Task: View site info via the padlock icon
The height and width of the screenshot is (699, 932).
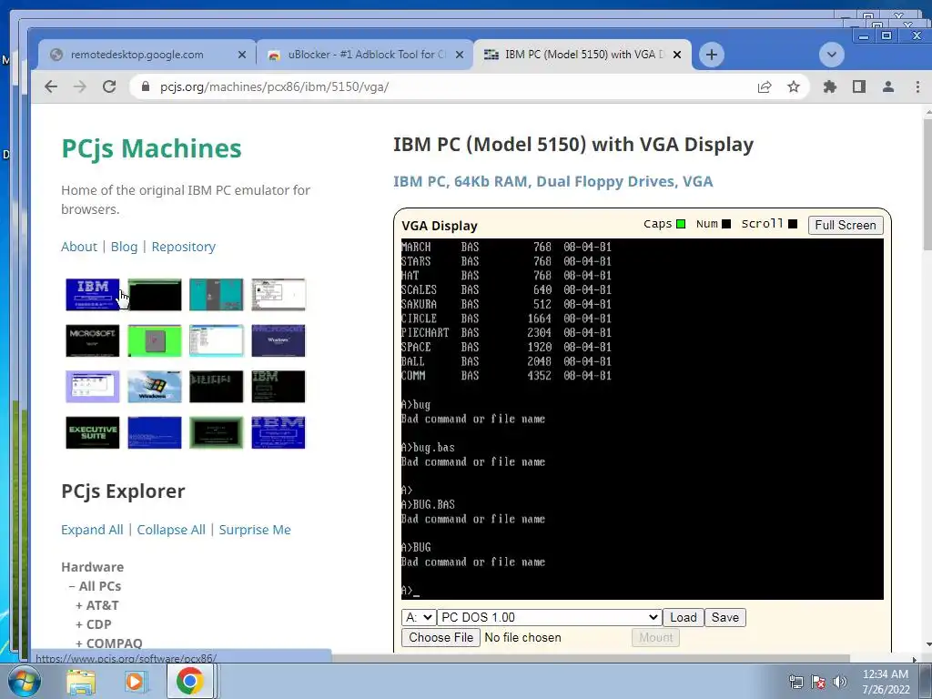Action: [x=146, y=86]
